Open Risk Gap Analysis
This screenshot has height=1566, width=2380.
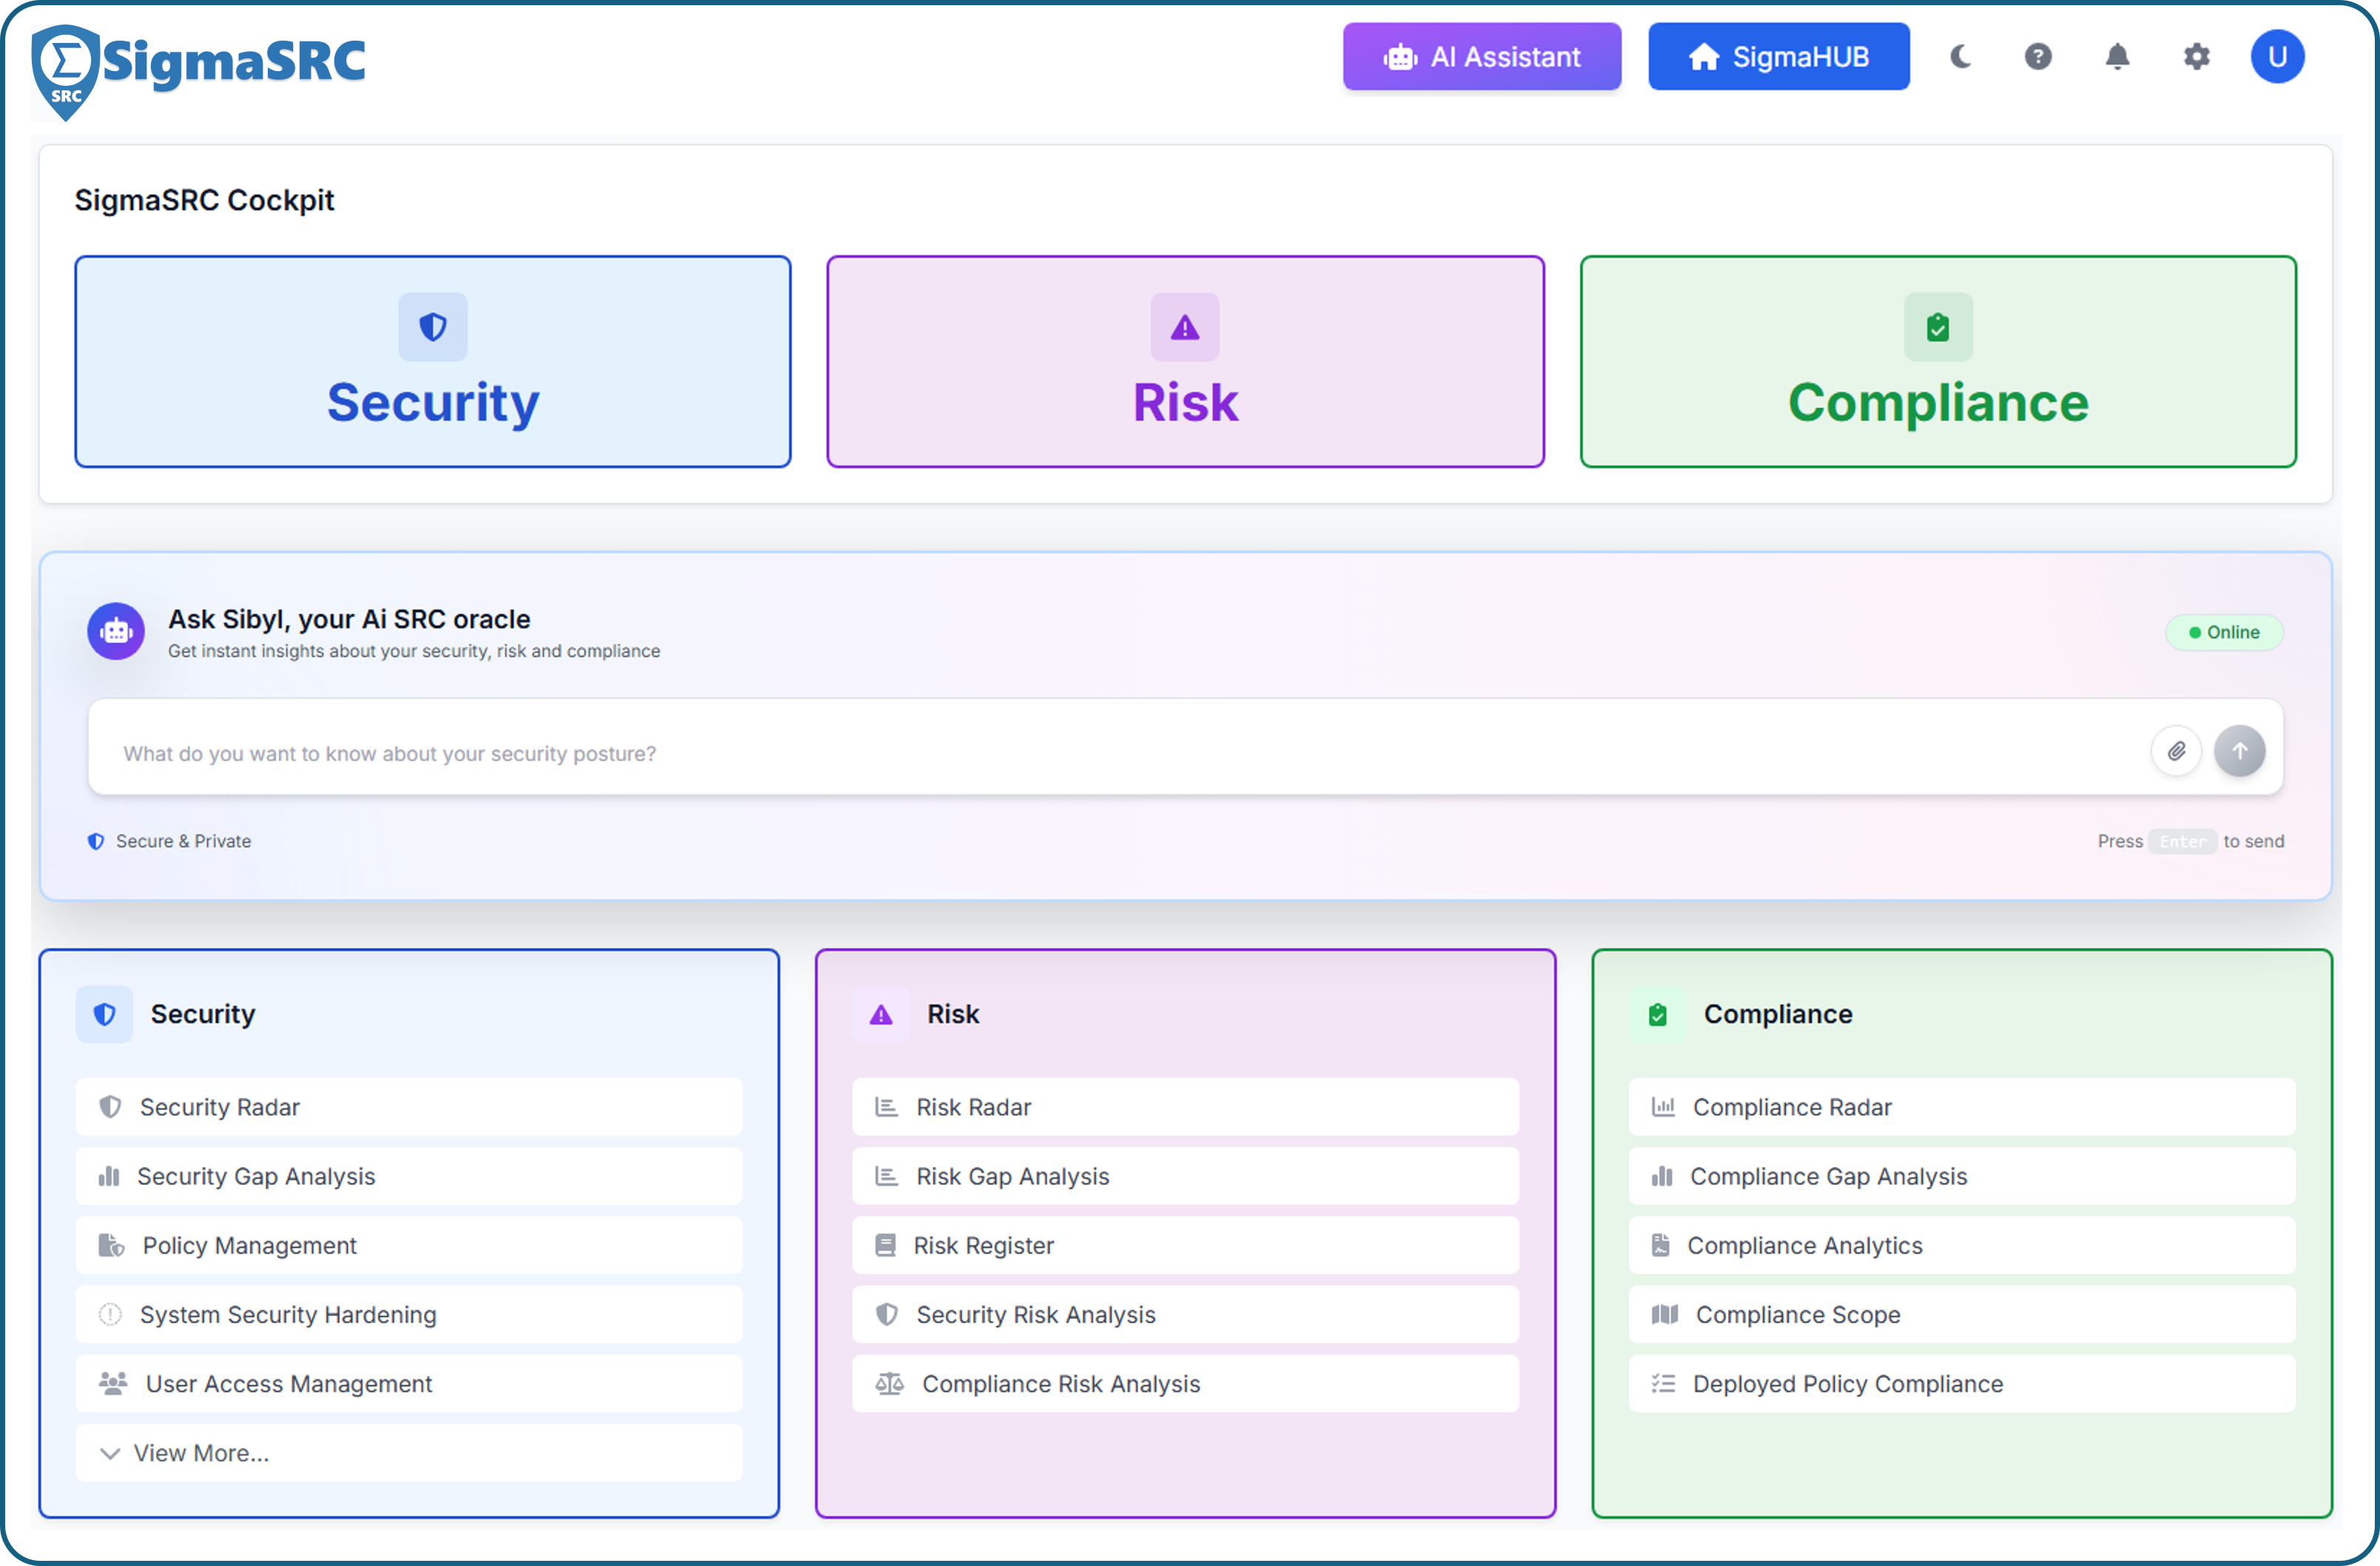tap(1185, 1176)
